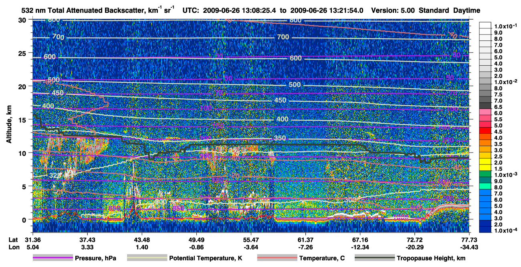Click the latitude value 49.49
The height and width of the screenshot is (267, 521).
(x=196, y=240)
